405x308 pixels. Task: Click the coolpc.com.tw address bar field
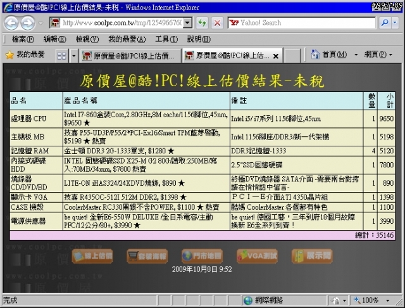[x=120, y=23]
